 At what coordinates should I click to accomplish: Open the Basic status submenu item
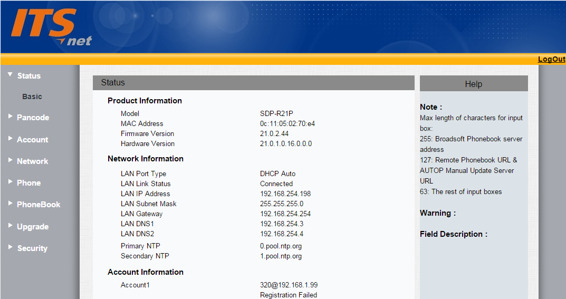click(32, 97)
